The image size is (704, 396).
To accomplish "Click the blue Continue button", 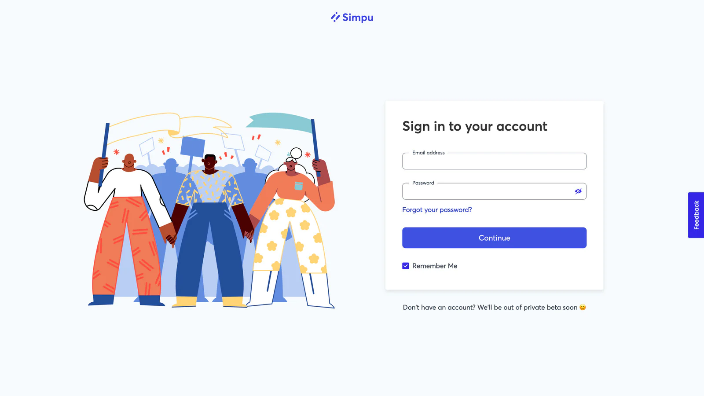I will [x=494, y=238].
